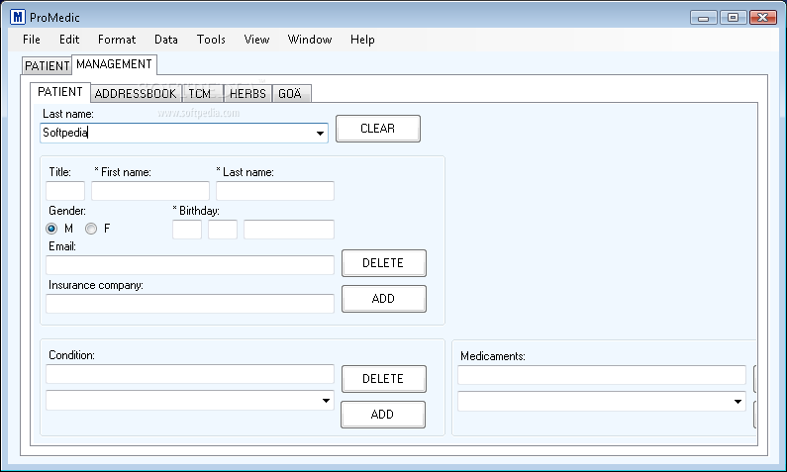Click the Title input field
Viewport: 787px width, 472px height.
click(65, 191)
